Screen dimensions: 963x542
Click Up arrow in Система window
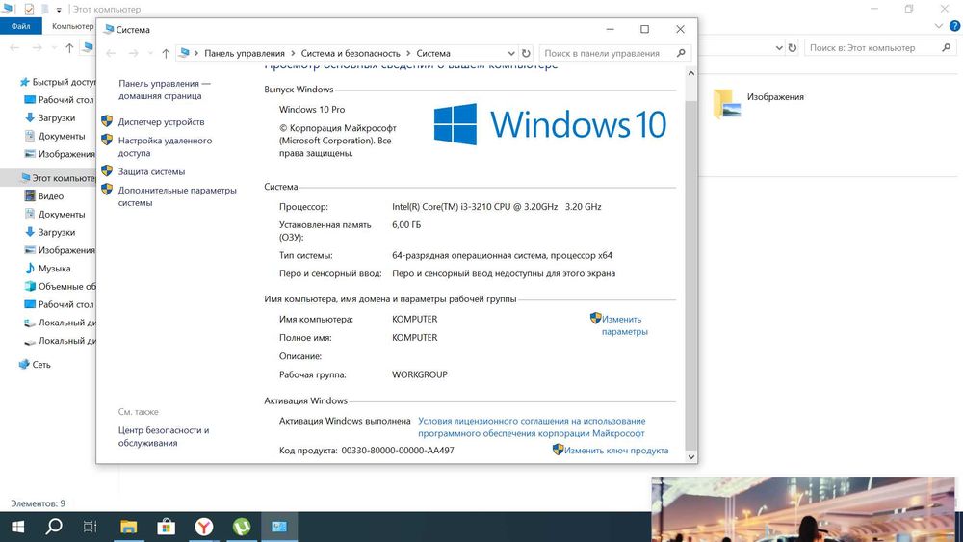click(166, 53)
